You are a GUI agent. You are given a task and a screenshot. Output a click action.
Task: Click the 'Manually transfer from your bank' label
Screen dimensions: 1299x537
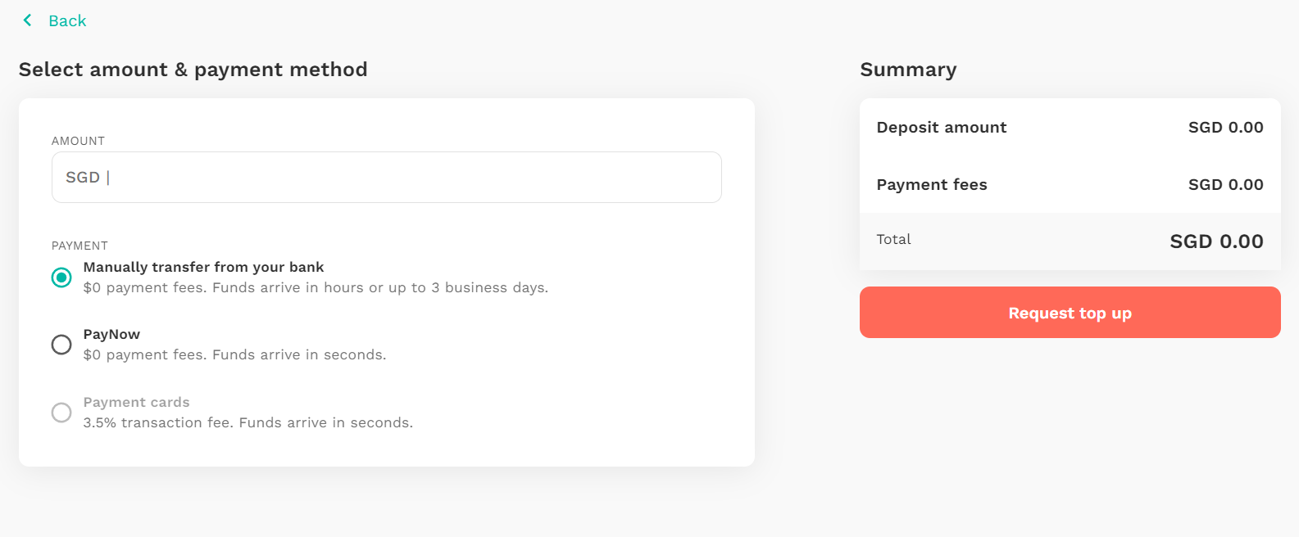(203, 267)
